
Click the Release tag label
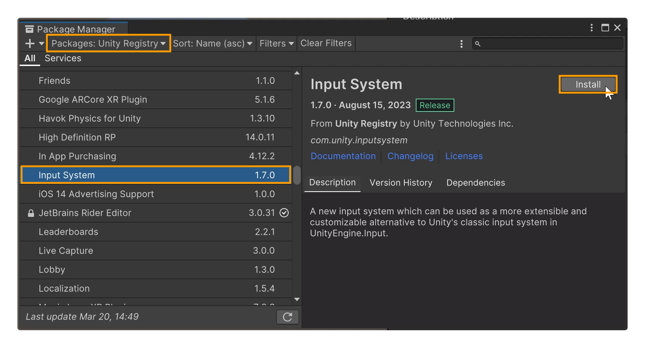point(435,105)
